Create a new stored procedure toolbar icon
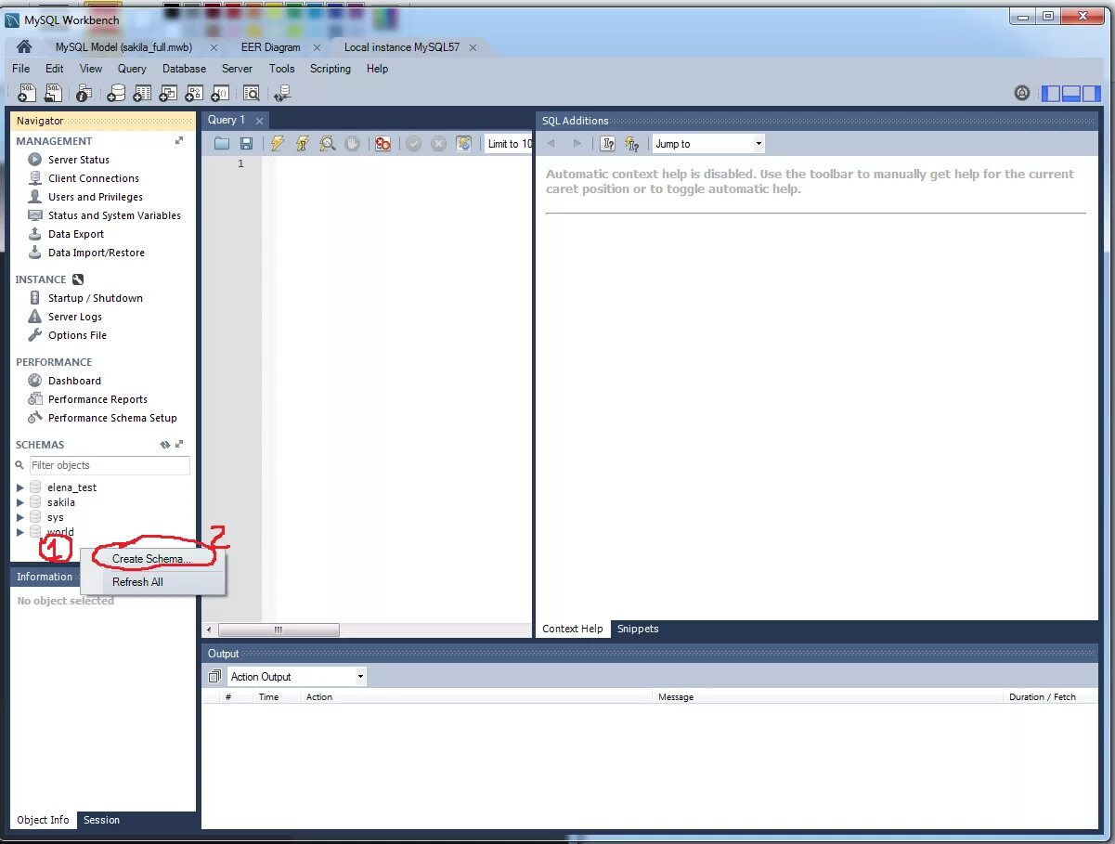1115x844 pixels. (194, 93)
